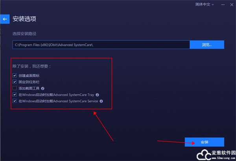236x161 pixels.
Task: Toggle Advanced SystemCare Tray startup checkbox
Action: tap(15, 94)
